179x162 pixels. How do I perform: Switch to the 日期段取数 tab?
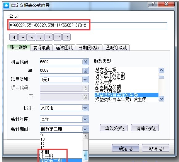click(89, 48)
